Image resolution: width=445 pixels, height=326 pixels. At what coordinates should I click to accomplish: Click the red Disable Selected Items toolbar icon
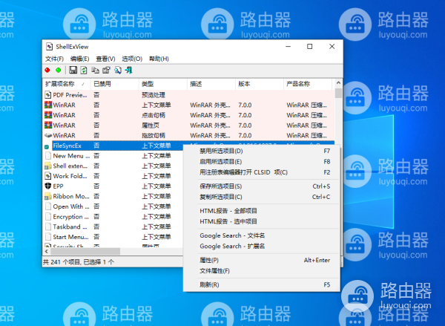(x=48, y=70)
